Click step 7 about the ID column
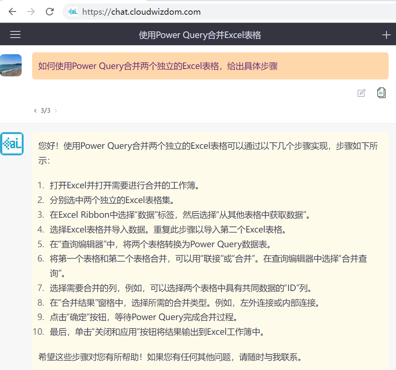The height and width of the screenshot is (370, 396). tap(182, 288)
